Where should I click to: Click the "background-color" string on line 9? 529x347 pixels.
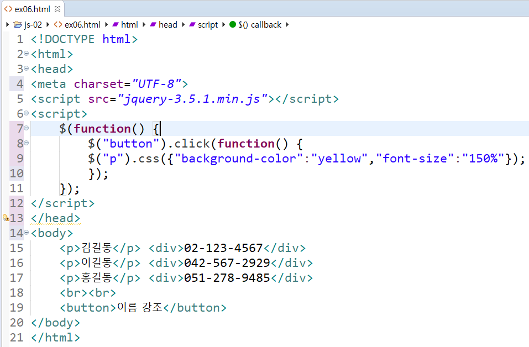239,159
